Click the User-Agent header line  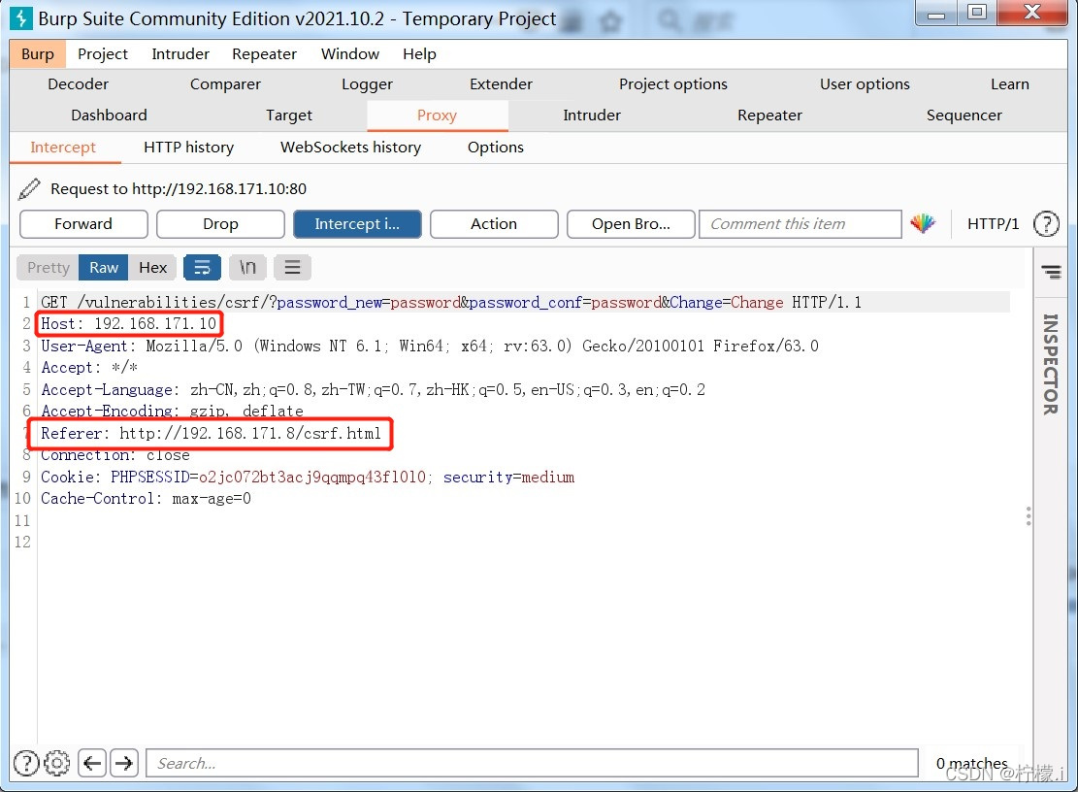coord(430,346)
